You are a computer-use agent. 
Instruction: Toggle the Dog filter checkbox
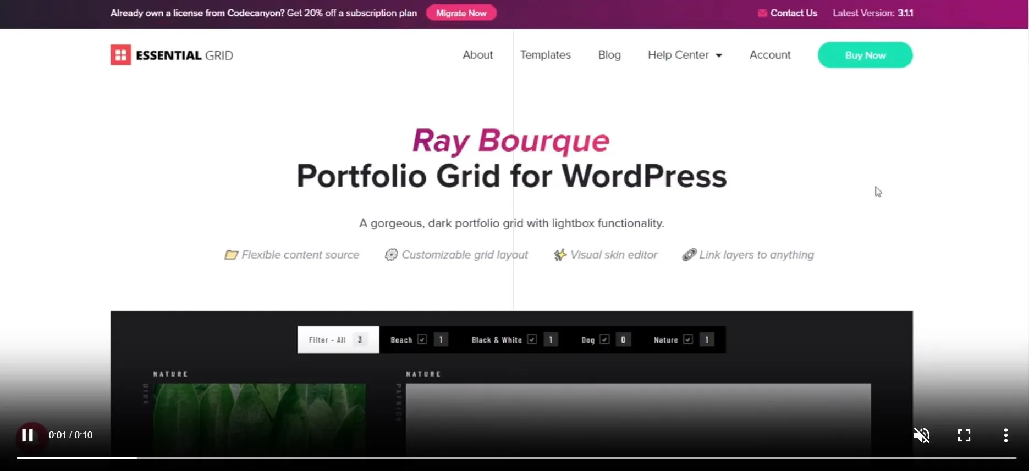point(604,339)
